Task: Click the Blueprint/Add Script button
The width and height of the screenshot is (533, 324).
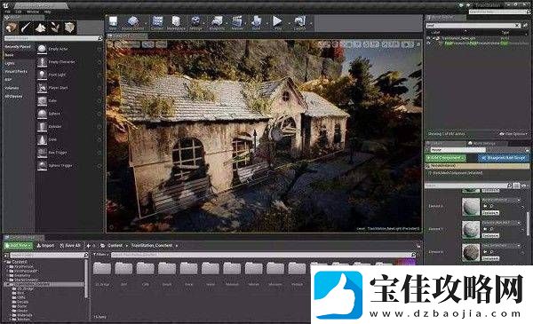Action: click(x=504, y=158)
